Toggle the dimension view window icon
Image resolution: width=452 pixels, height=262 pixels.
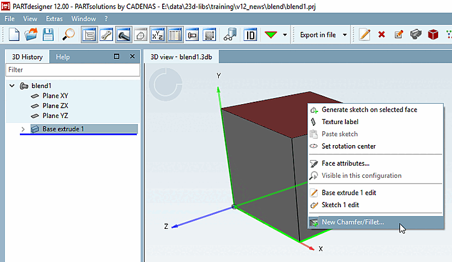209,35
